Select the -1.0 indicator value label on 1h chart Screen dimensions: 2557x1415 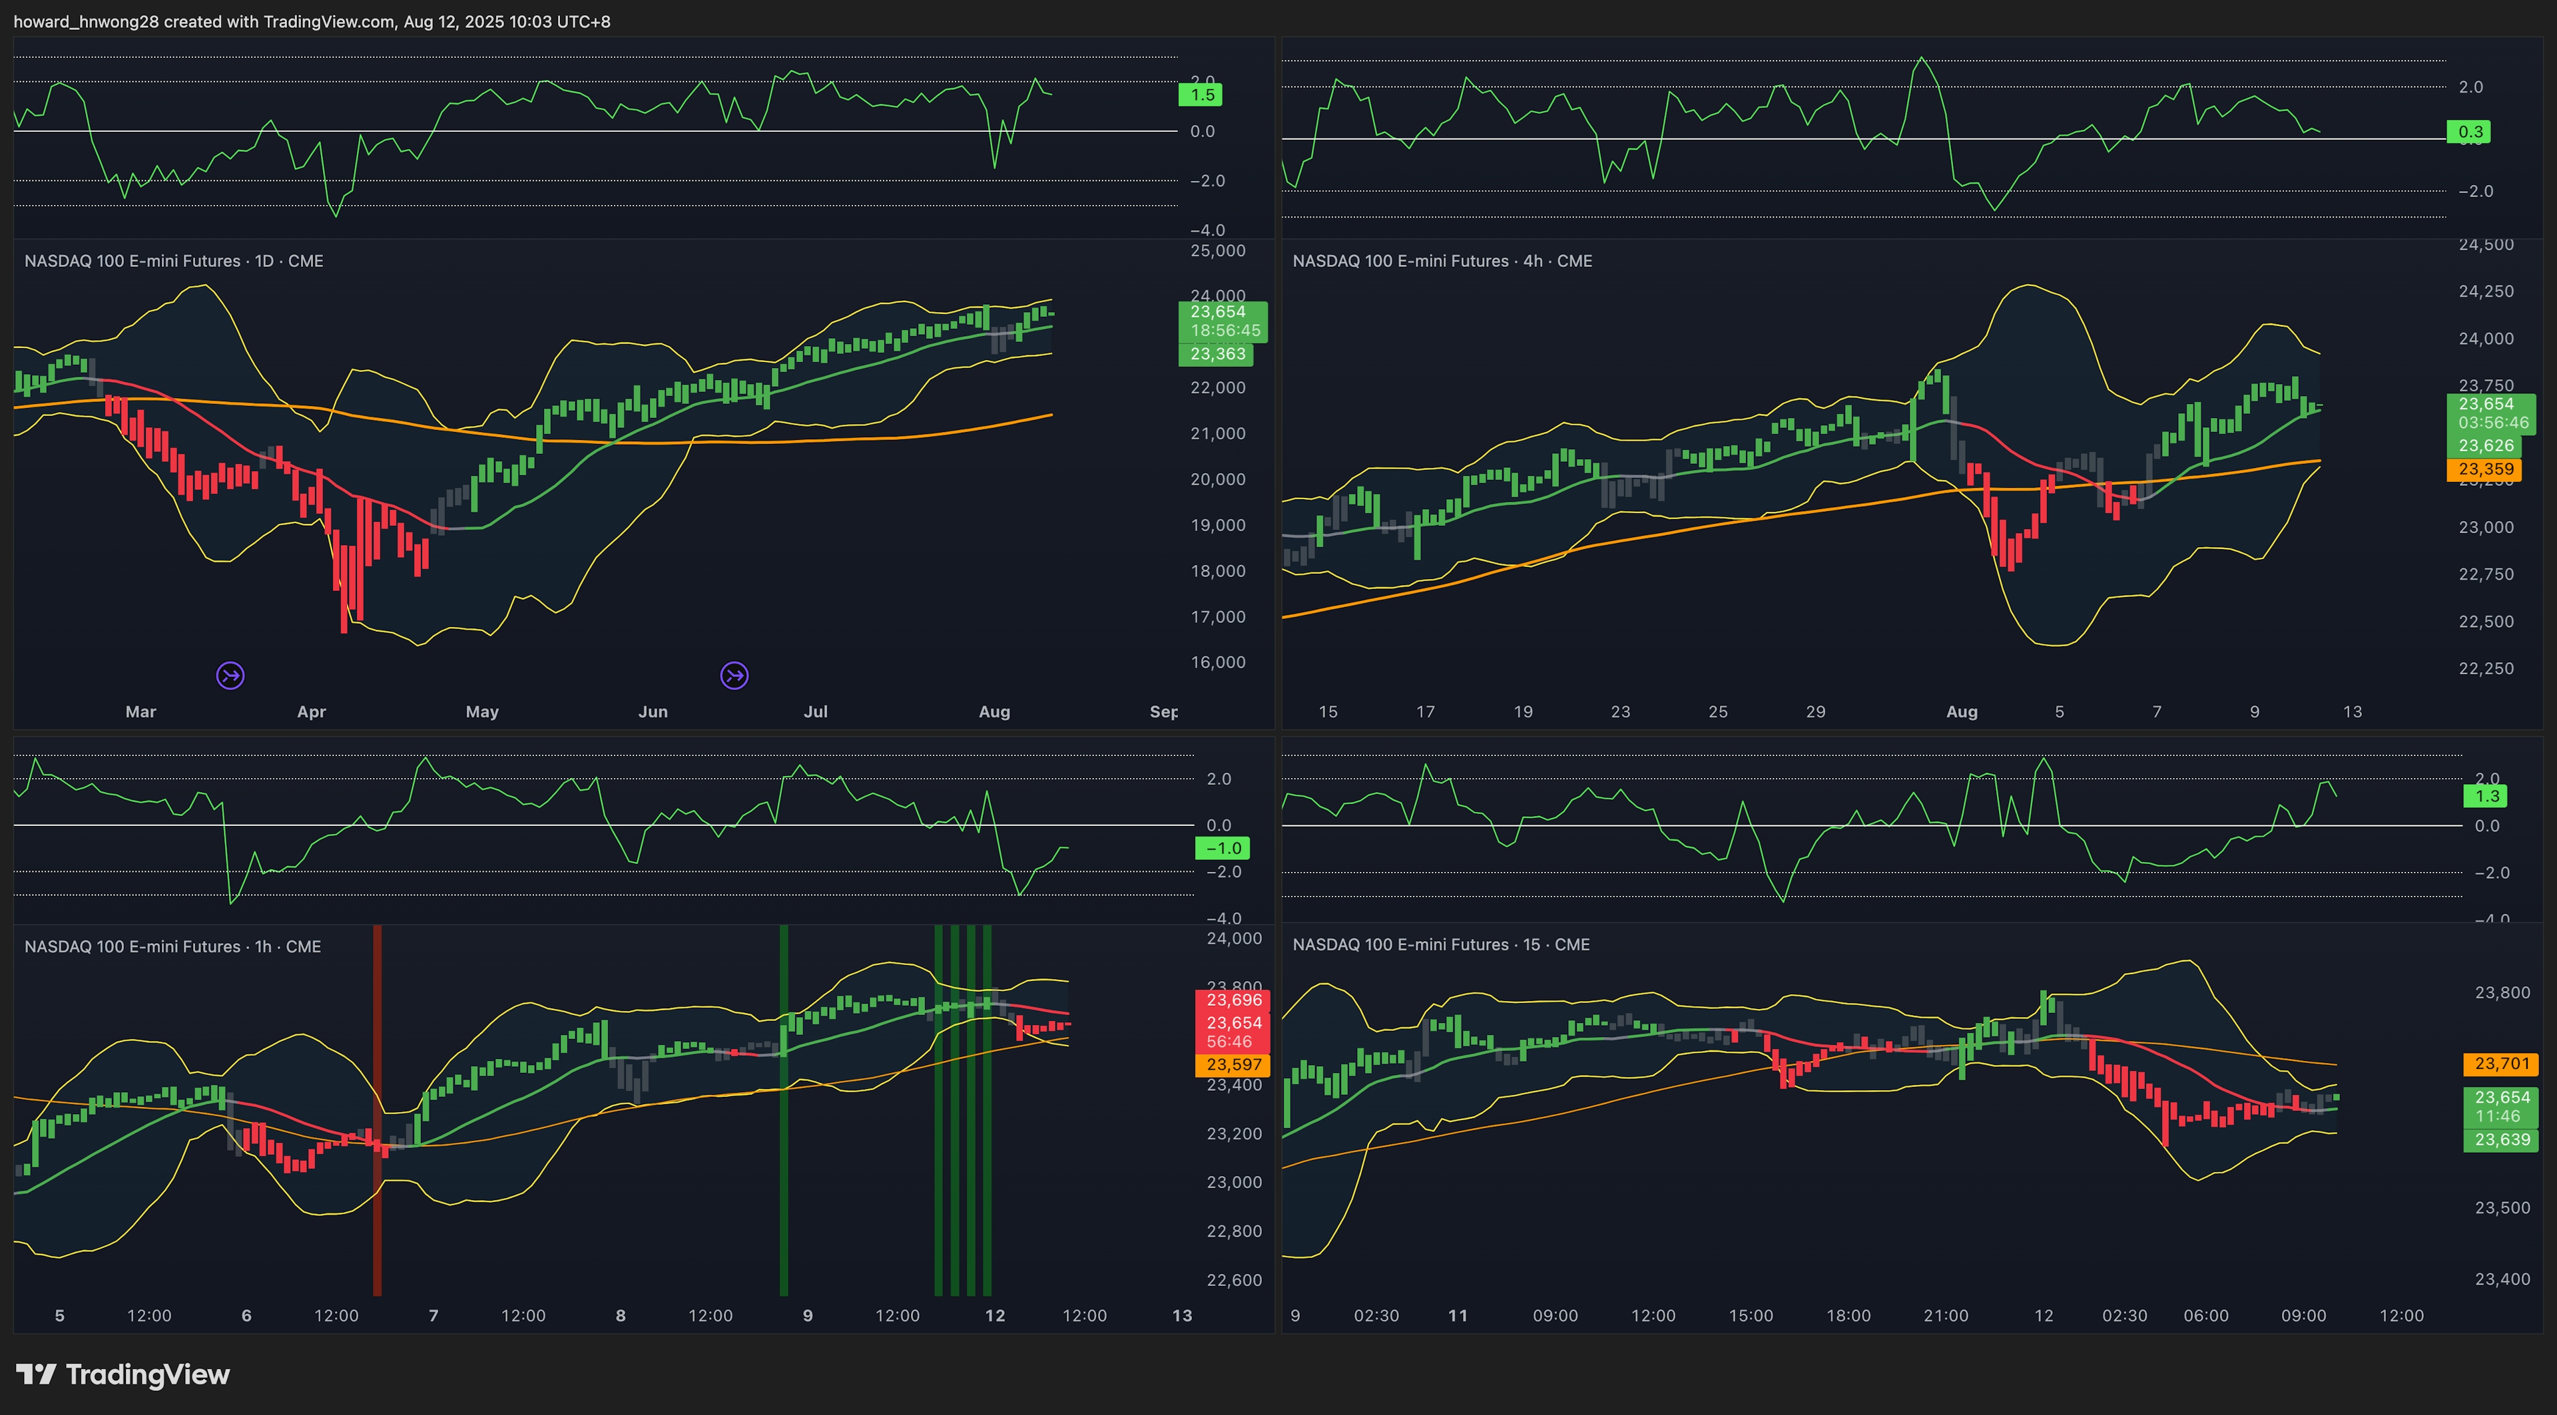[1222, 849]
